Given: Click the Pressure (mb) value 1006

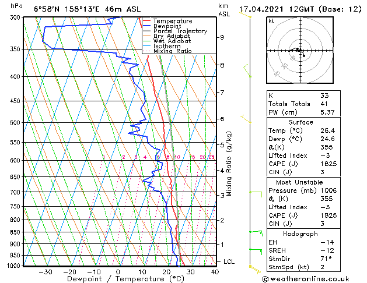Looking at the screenshot, I should click(328, 190).
